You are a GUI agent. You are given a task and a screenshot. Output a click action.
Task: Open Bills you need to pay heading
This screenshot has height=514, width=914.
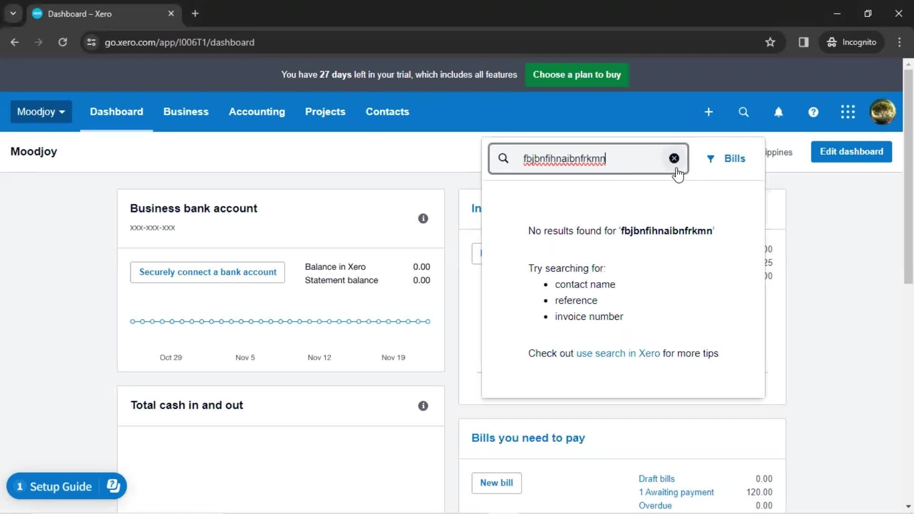(528, 438)
